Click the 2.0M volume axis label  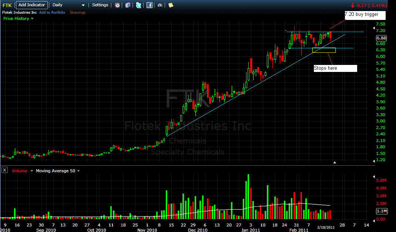[x=381, y=204]
